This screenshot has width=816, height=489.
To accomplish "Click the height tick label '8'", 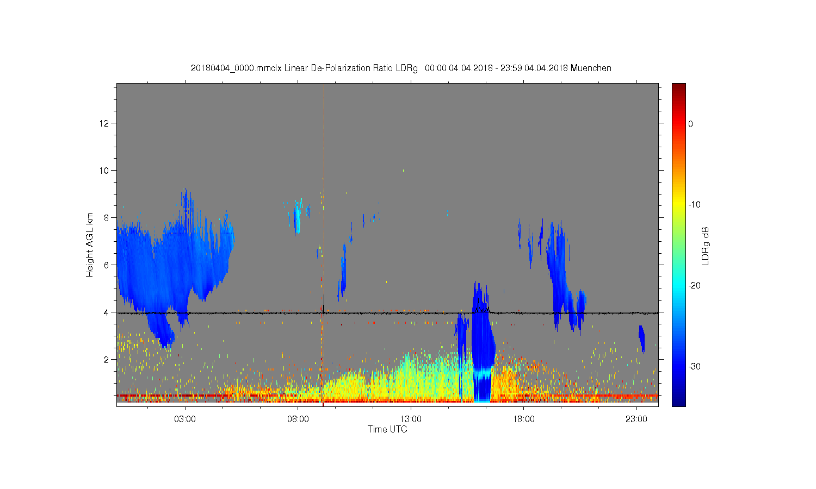I will 107,218.
